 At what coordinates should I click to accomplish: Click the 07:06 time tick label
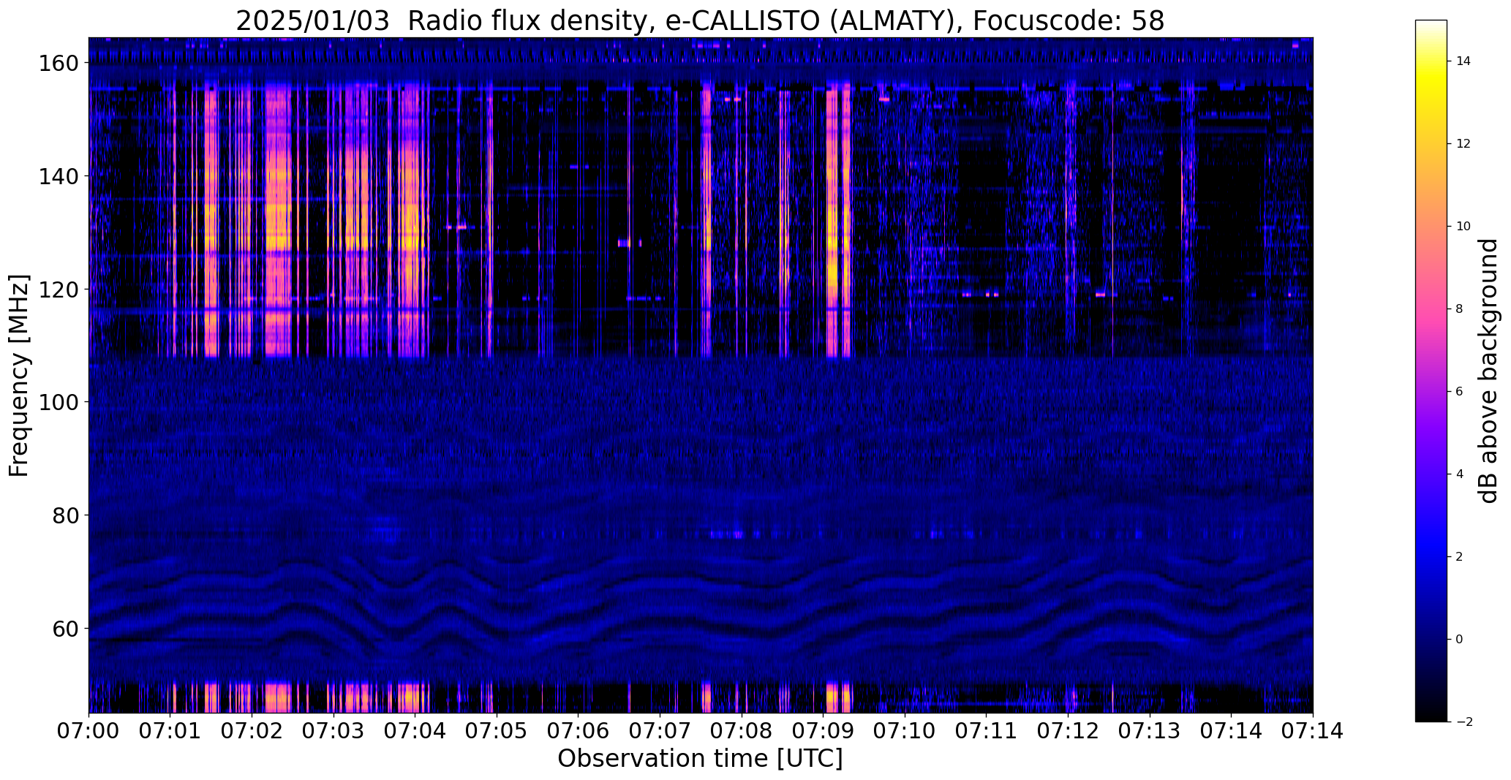pos(579,732)
